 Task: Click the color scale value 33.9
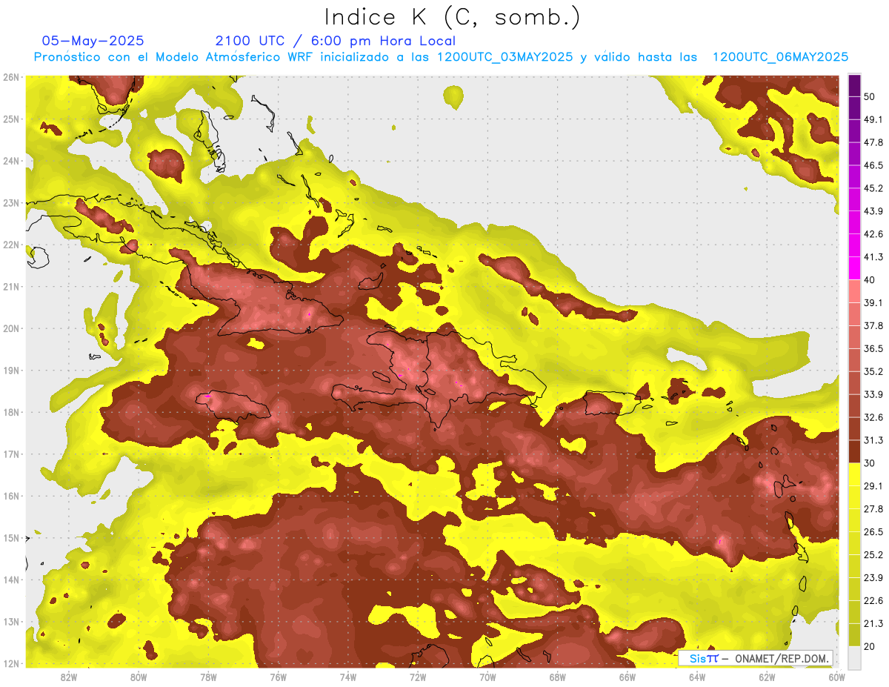(873, 394)
